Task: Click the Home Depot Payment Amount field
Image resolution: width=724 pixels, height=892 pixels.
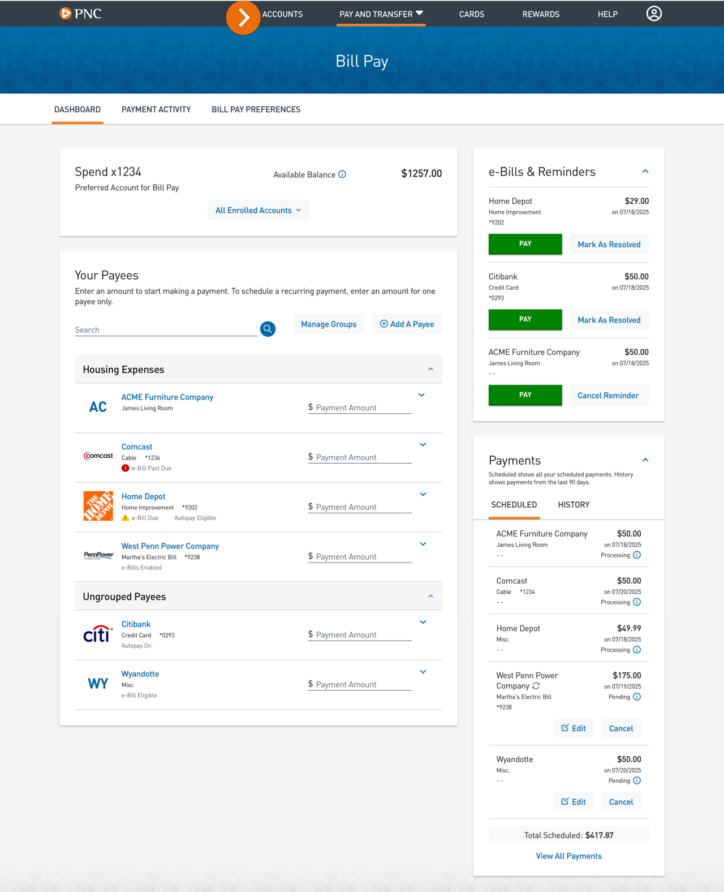Action: click(360, 507)
